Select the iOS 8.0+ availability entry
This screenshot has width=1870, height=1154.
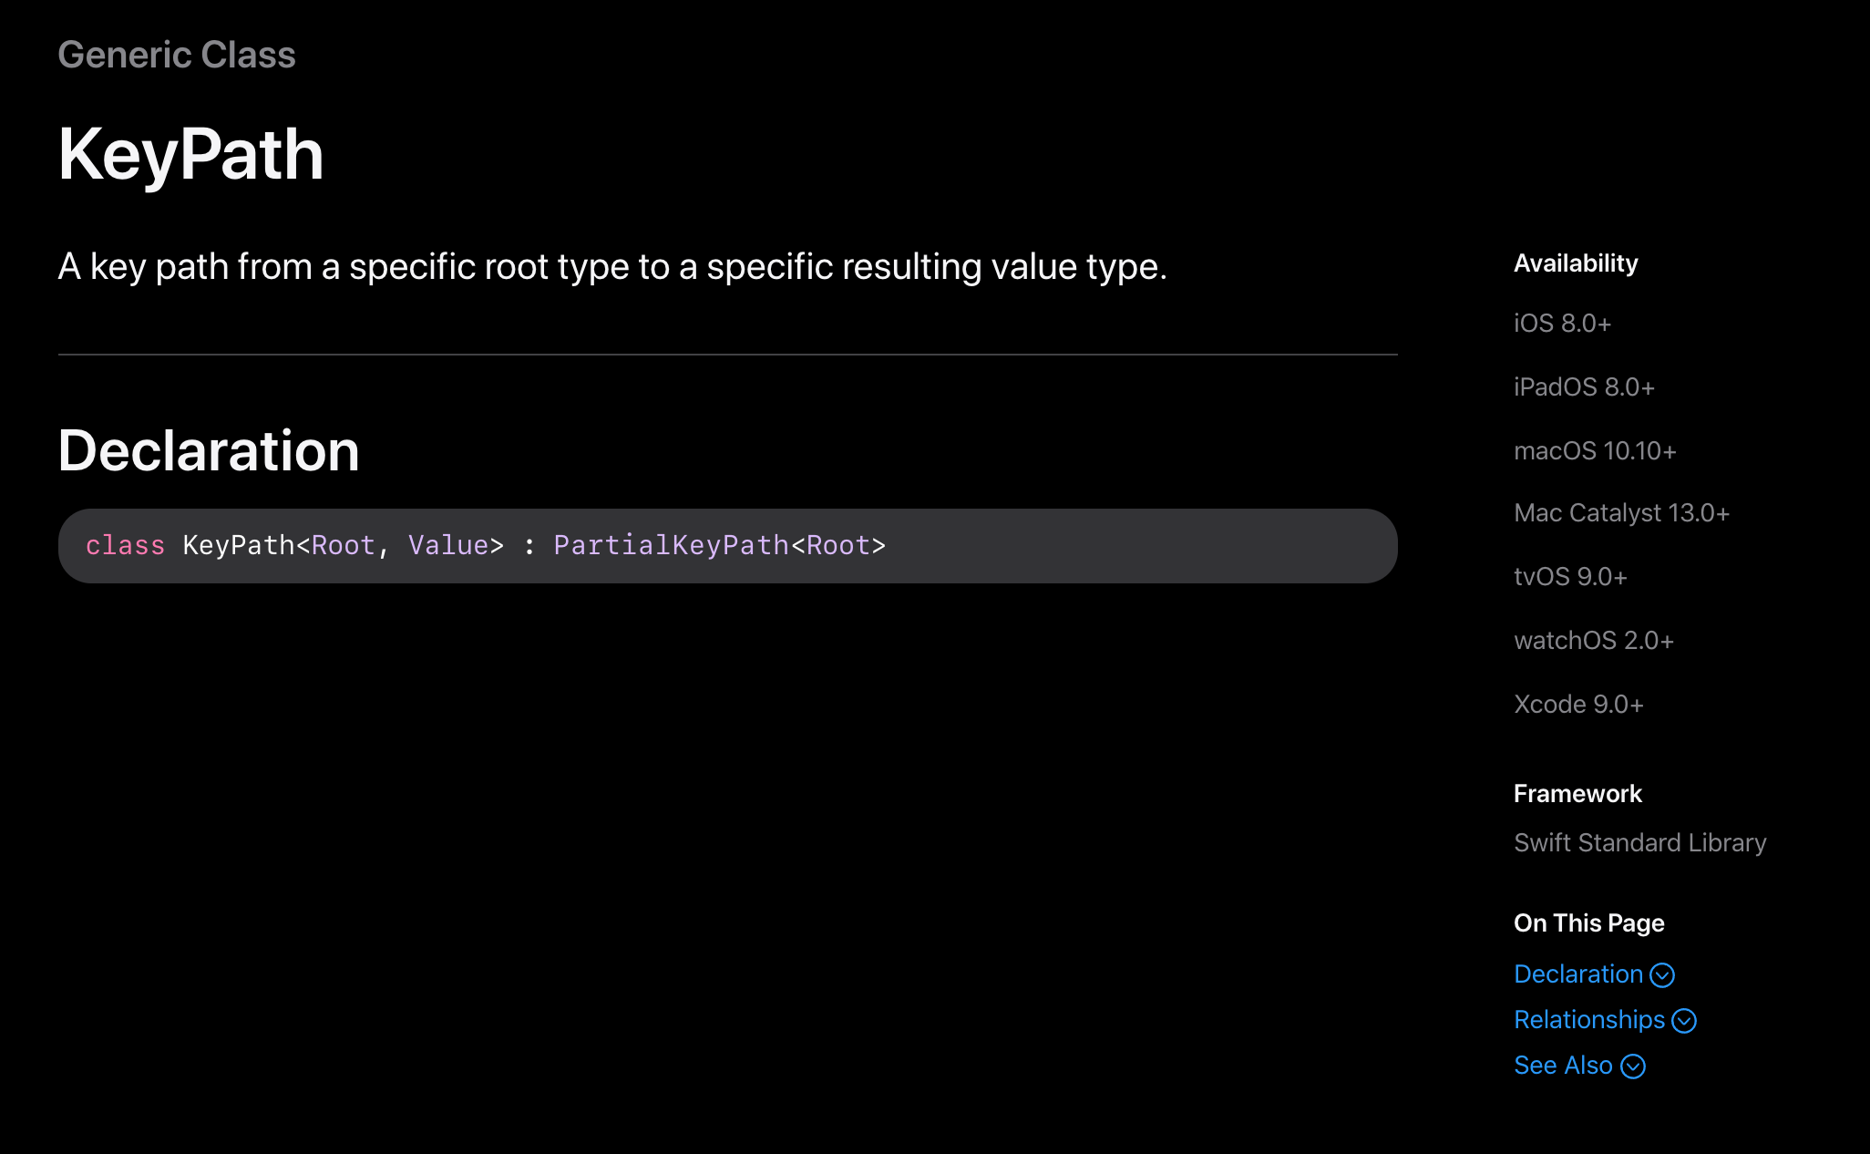pos(1562,324)
